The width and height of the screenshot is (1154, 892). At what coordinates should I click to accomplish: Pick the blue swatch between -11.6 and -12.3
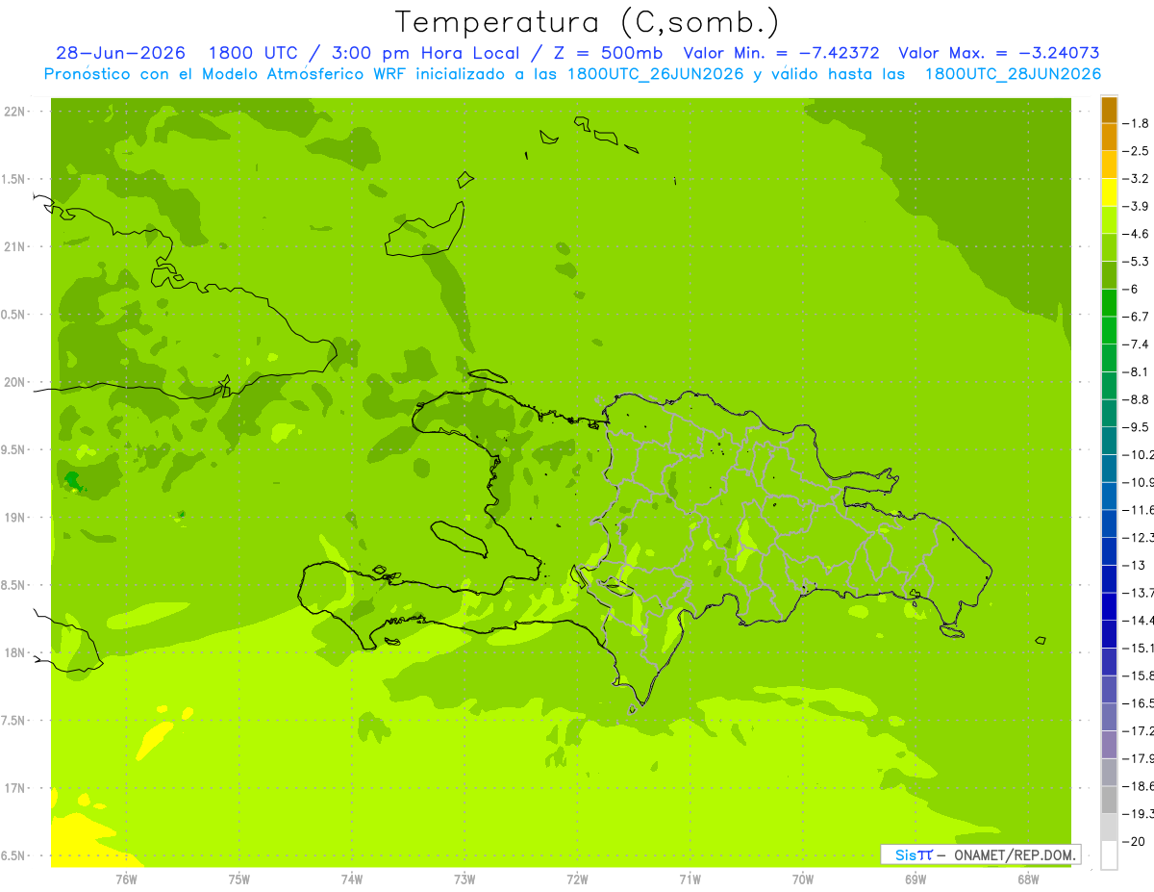[x=1110, y=523]
